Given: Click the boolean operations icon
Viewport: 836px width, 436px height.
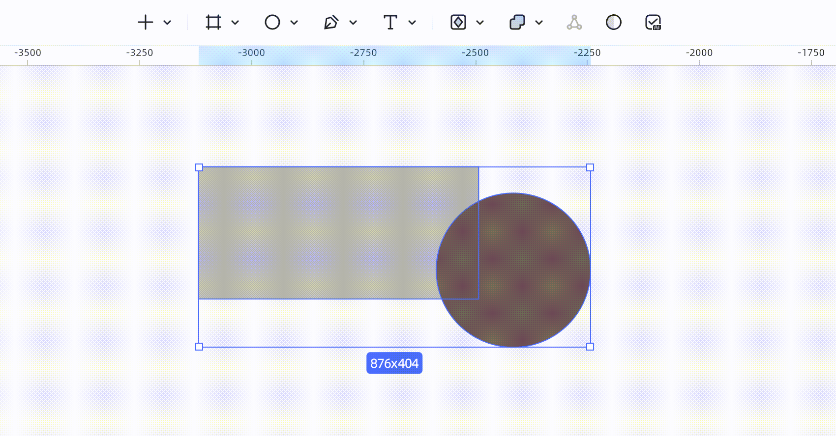Looking at the screenshot, I should [517, 22].
